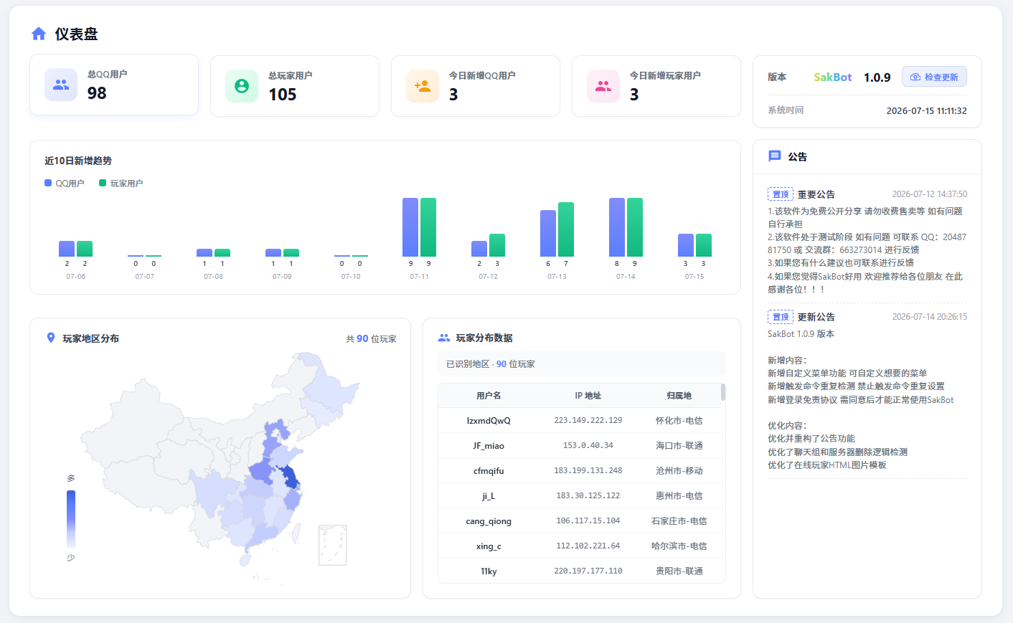The height and width of the screenshot is (623, 1013).
Task: Click the people icon beside 玩家分布数据
Action: (x=444, y=338)
